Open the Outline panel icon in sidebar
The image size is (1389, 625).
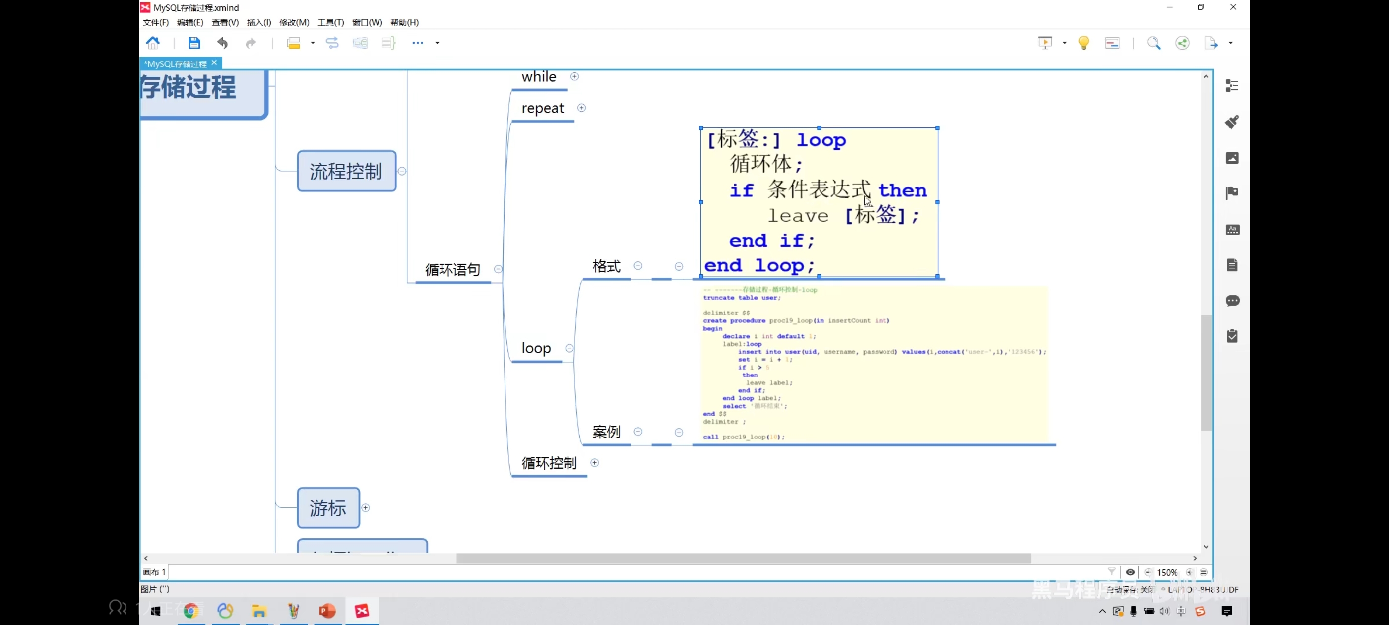(x=1232, y=86)
